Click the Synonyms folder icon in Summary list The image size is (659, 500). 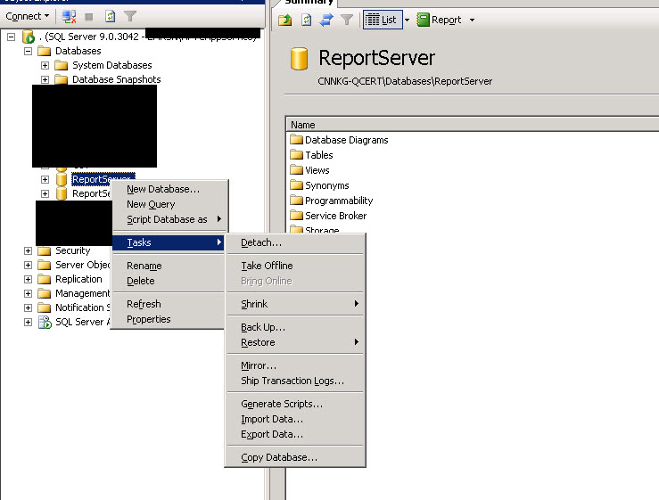[x=296, y=184]
